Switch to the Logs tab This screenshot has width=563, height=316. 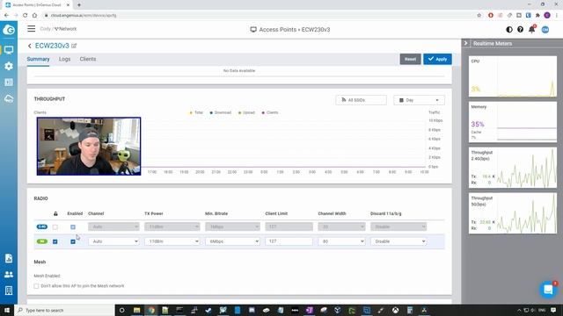tap(64, 59)
